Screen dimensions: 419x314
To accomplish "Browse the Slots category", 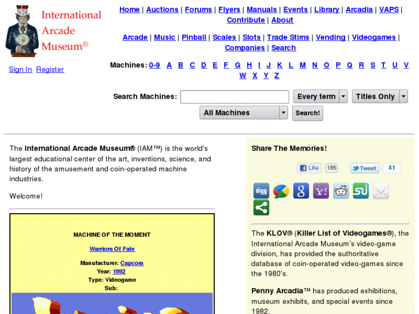I will point(251,37).
